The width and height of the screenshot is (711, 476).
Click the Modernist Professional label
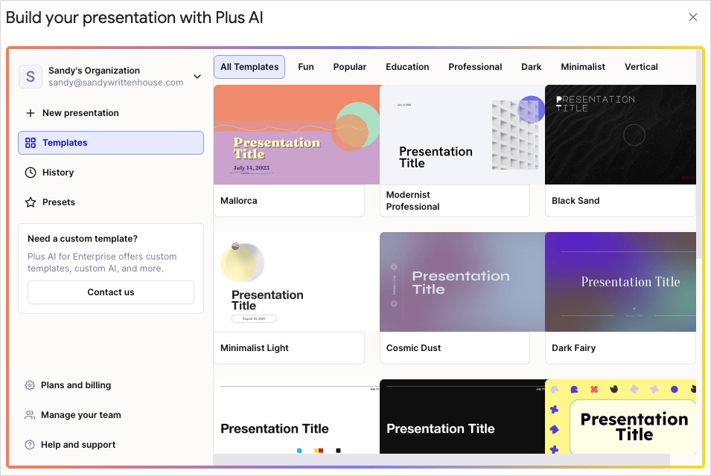(412, 201)
